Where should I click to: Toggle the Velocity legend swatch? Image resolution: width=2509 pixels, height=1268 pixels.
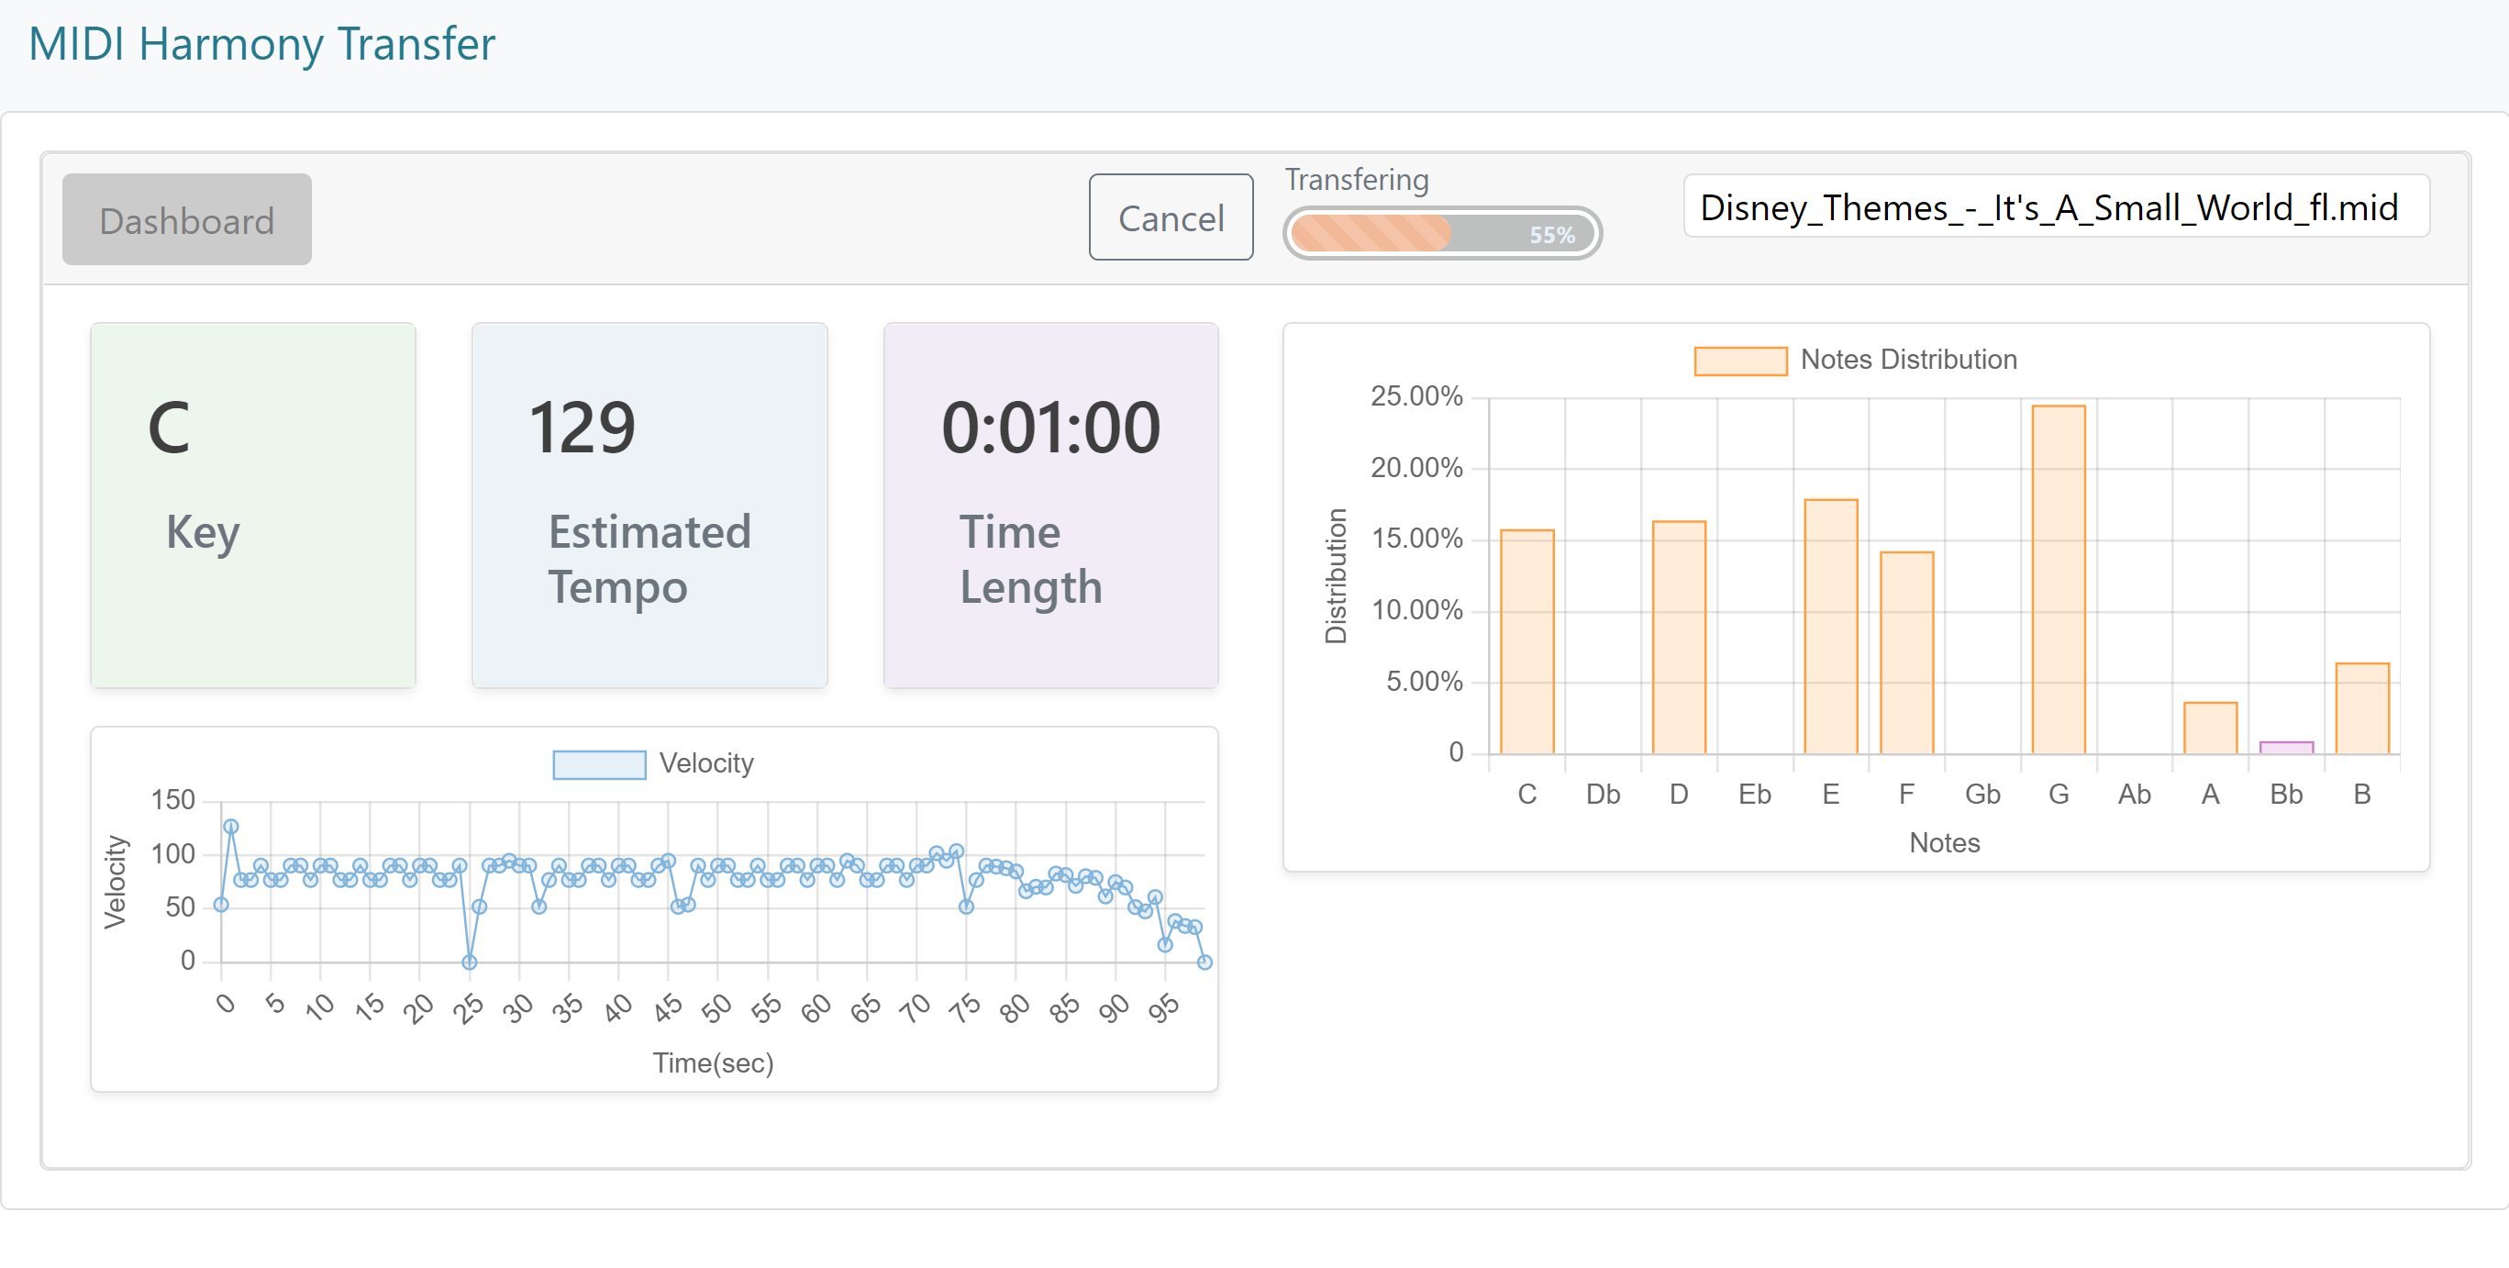[598, 764]
